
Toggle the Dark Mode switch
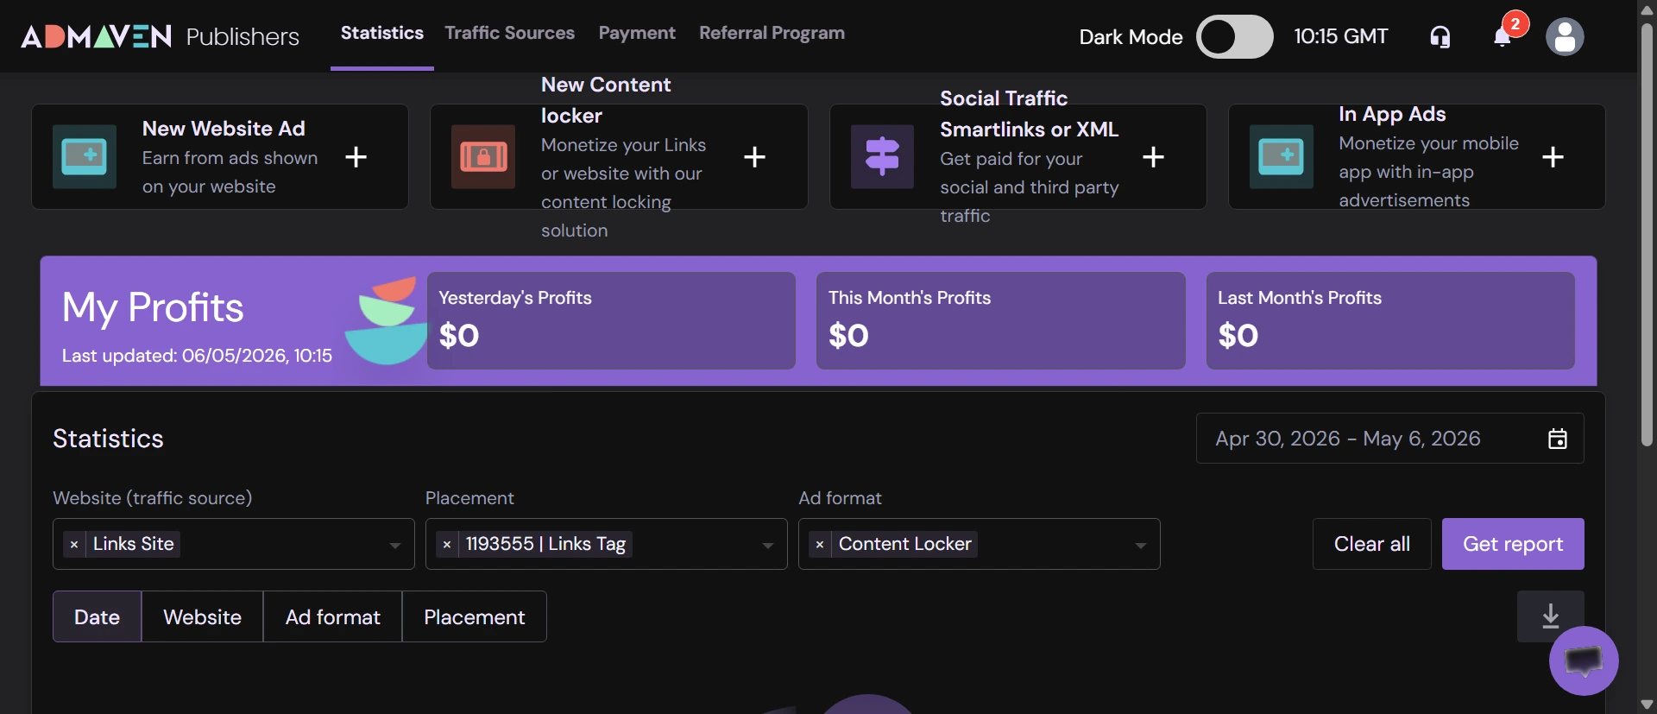[x=1234, y=36]
